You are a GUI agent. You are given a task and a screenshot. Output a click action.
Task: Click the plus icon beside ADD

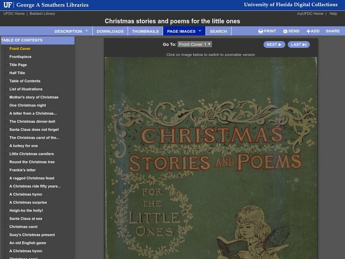[x=308, y=31]
